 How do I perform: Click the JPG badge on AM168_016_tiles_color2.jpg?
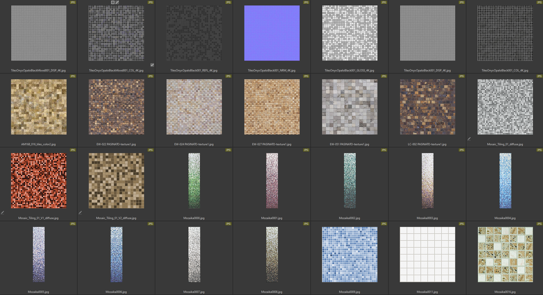[73, 76]
